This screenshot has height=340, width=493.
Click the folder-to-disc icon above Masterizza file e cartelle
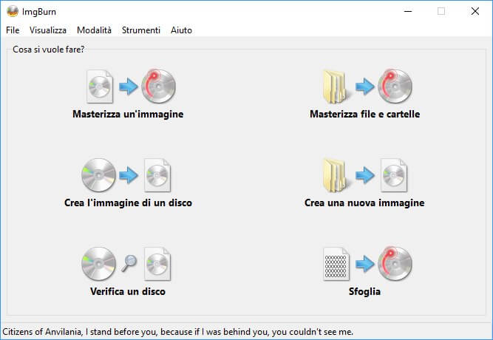click(x=364, y=86)
